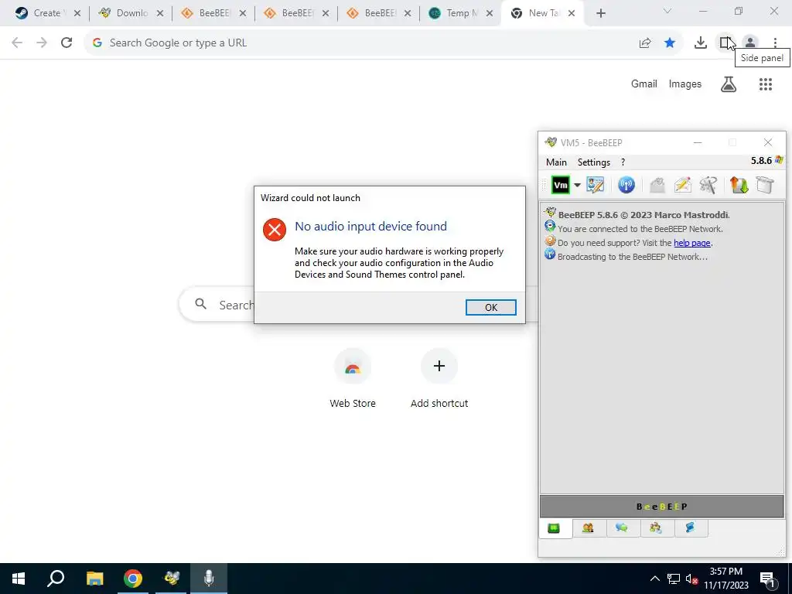The image size is (792, 594).
Task: Open the Web Store shortcut
Action: (353, 378)
